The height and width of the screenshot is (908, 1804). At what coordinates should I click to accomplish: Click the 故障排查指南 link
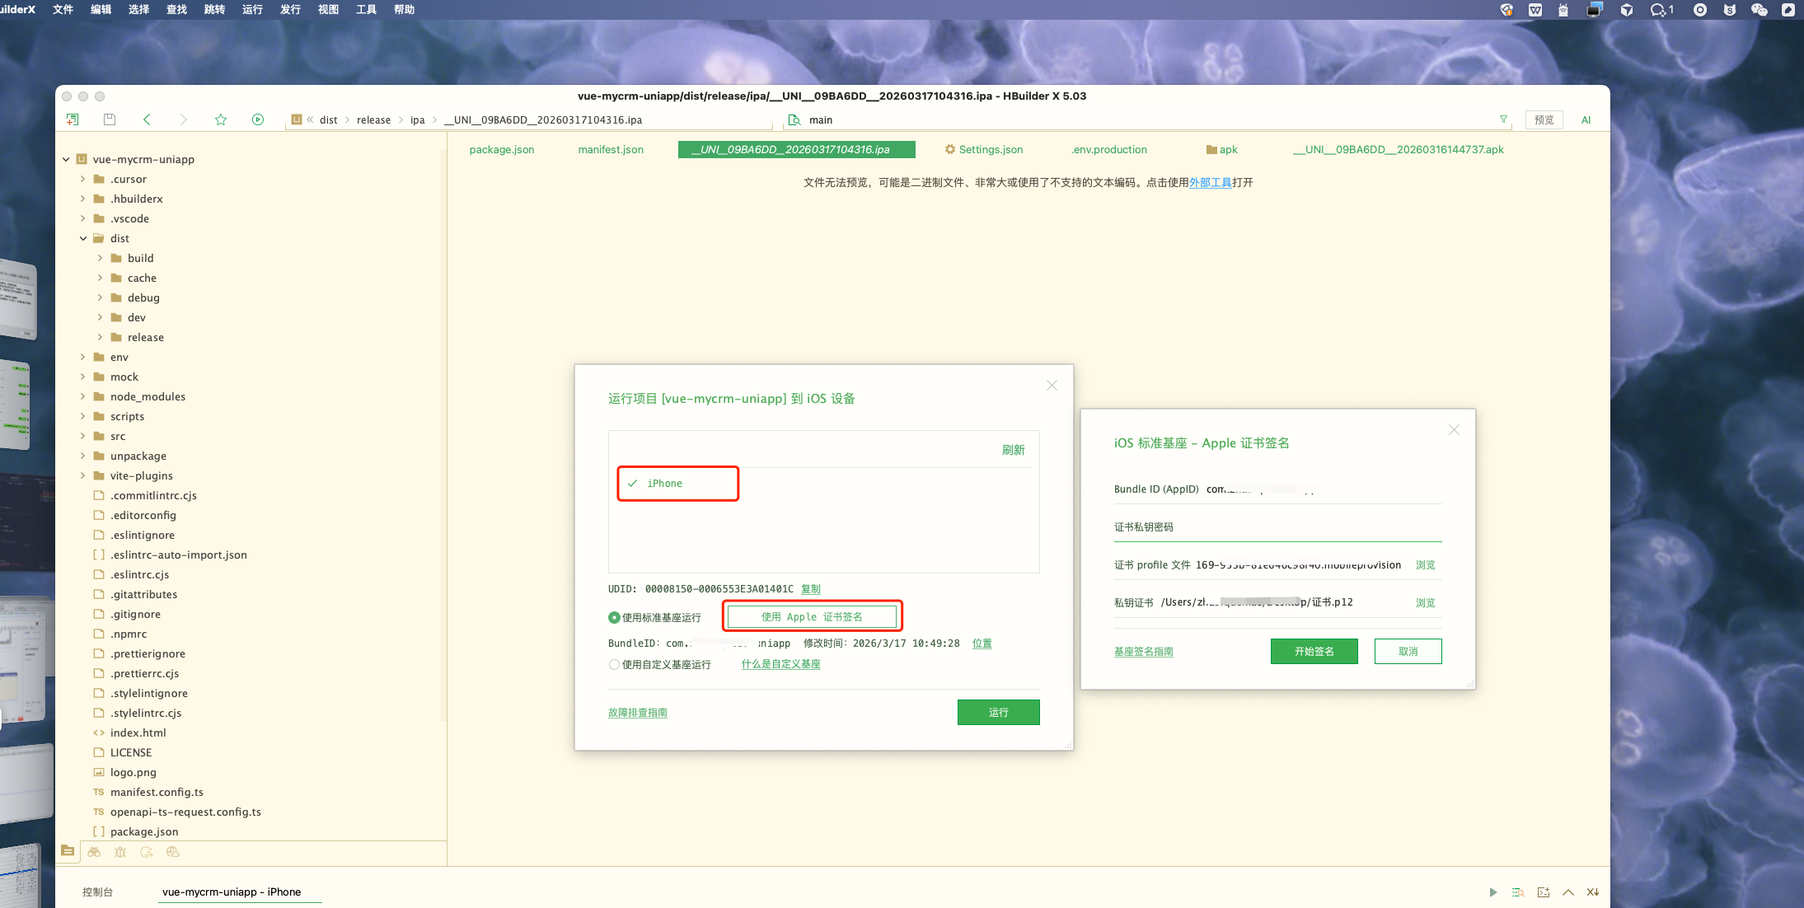pyautogui.click(x=638, y=713)
